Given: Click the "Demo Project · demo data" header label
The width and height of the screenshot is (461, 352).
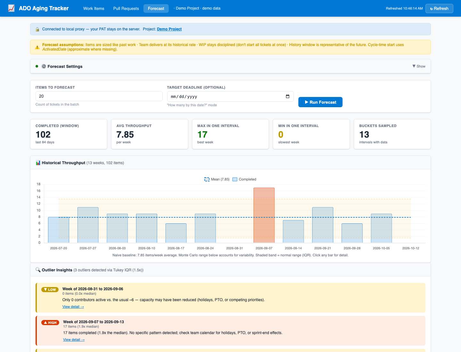Looking at the screenshot, I should click(197, 8).
